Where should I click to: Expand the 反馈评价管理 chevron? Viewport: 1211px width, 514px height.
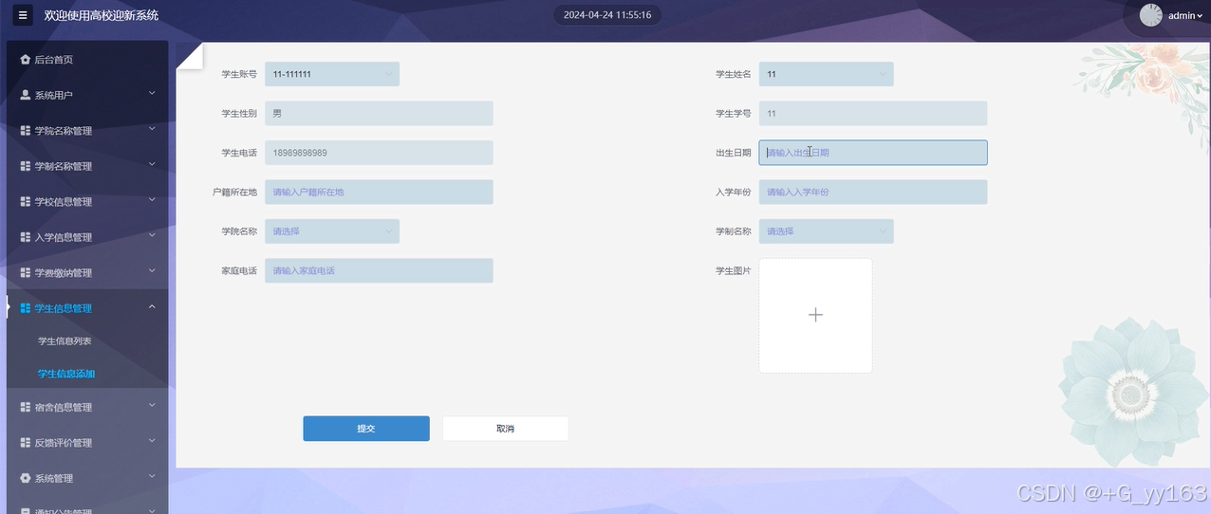pyautogui.click(x=152, y=441)
